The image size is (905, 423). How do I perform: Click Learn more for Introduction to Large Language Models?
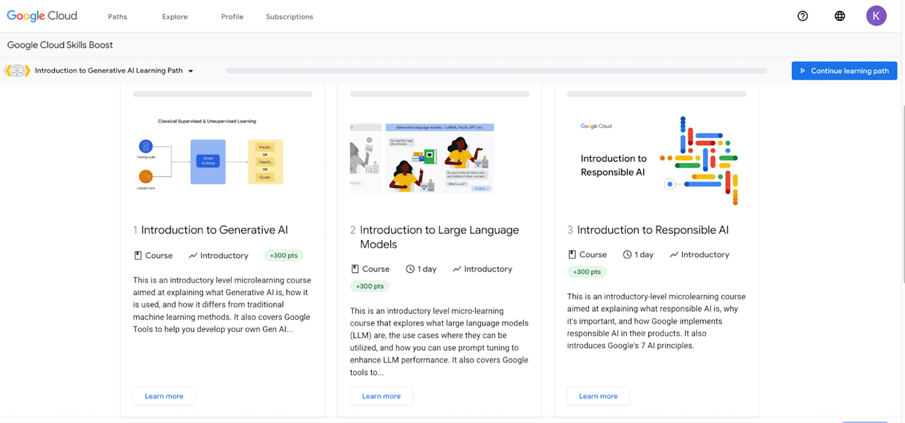381,396
